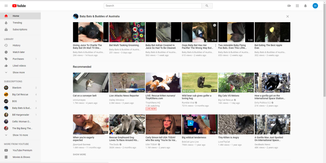Open the YouTube apps grid
This screenshot has width=326, height=163.
297,6
